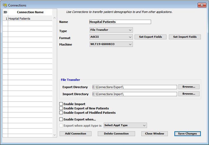Check Enable Export of New Patients
The height and width of the screenshot is (145, 209).
tap(61, 108)
